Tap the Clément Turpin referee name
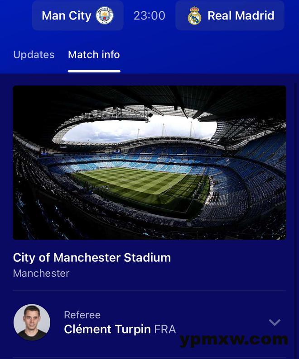The image size is (299, 359). (x=107, y=329)
